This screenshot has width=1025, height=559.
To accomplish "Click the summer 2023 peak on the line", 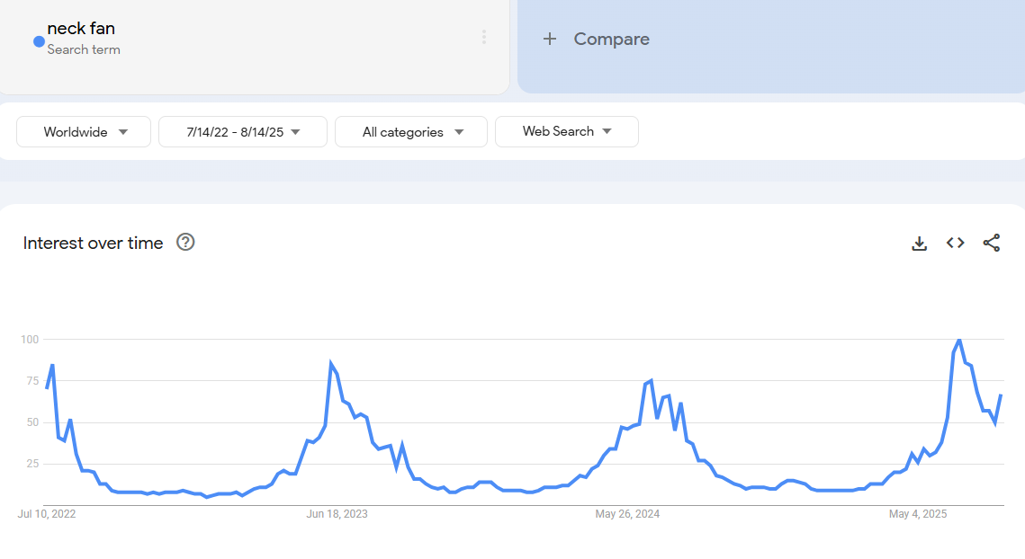I will point(331,363).
